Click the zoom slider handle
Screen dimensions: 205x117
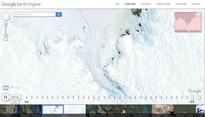tap(5, 35)
